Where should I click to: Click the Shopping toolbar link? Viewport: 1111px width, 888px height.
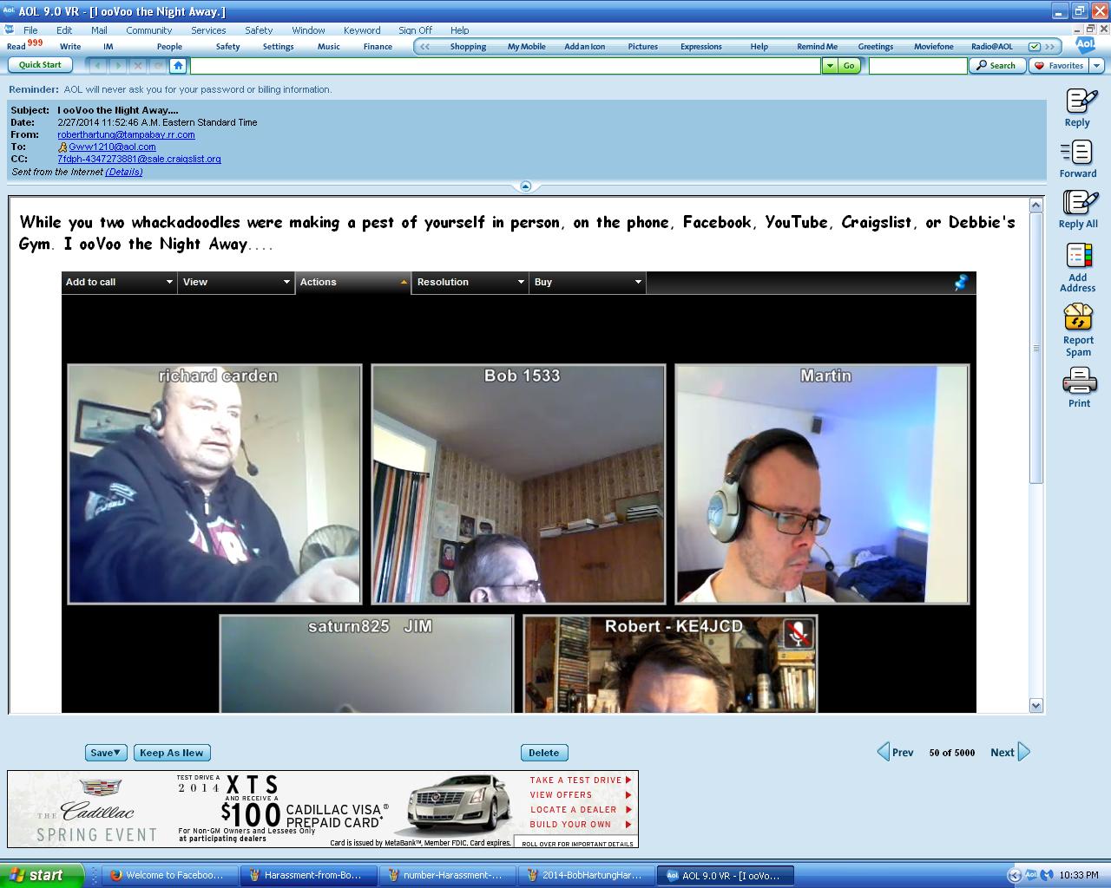pyautogui.click(x=468, y=47)
